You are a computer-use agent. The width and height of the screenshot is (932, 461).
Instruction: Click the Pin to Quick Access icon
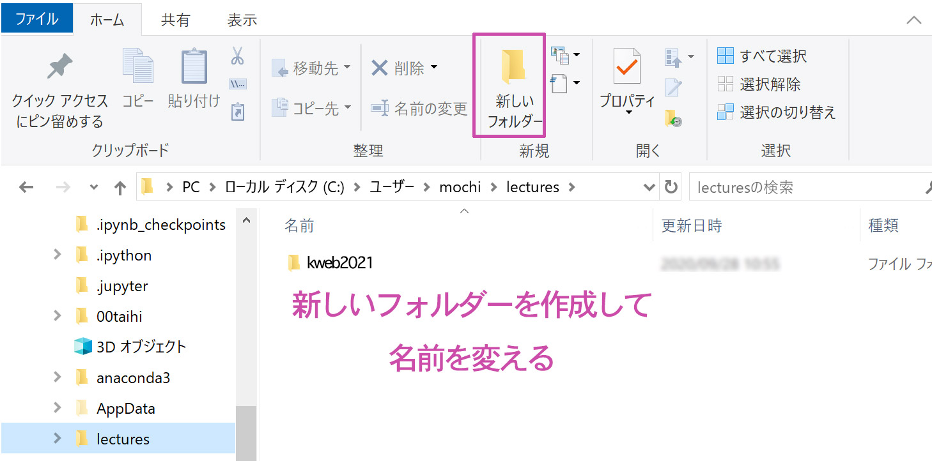[x=60, y=68]
